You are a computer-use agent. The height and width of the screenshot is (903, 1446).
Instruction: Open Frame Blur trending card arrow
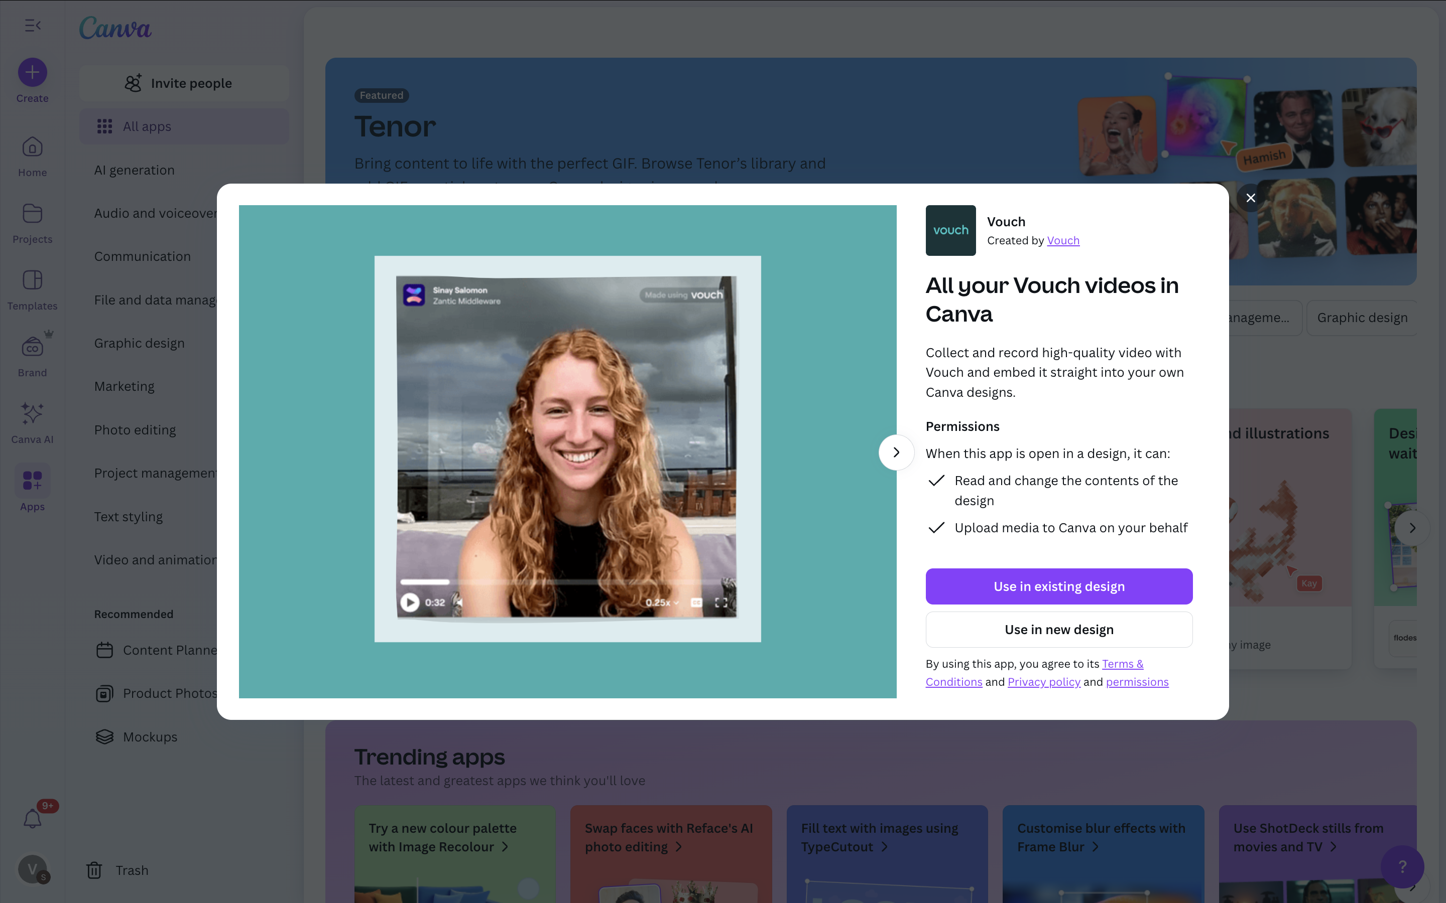point(1095,847)
